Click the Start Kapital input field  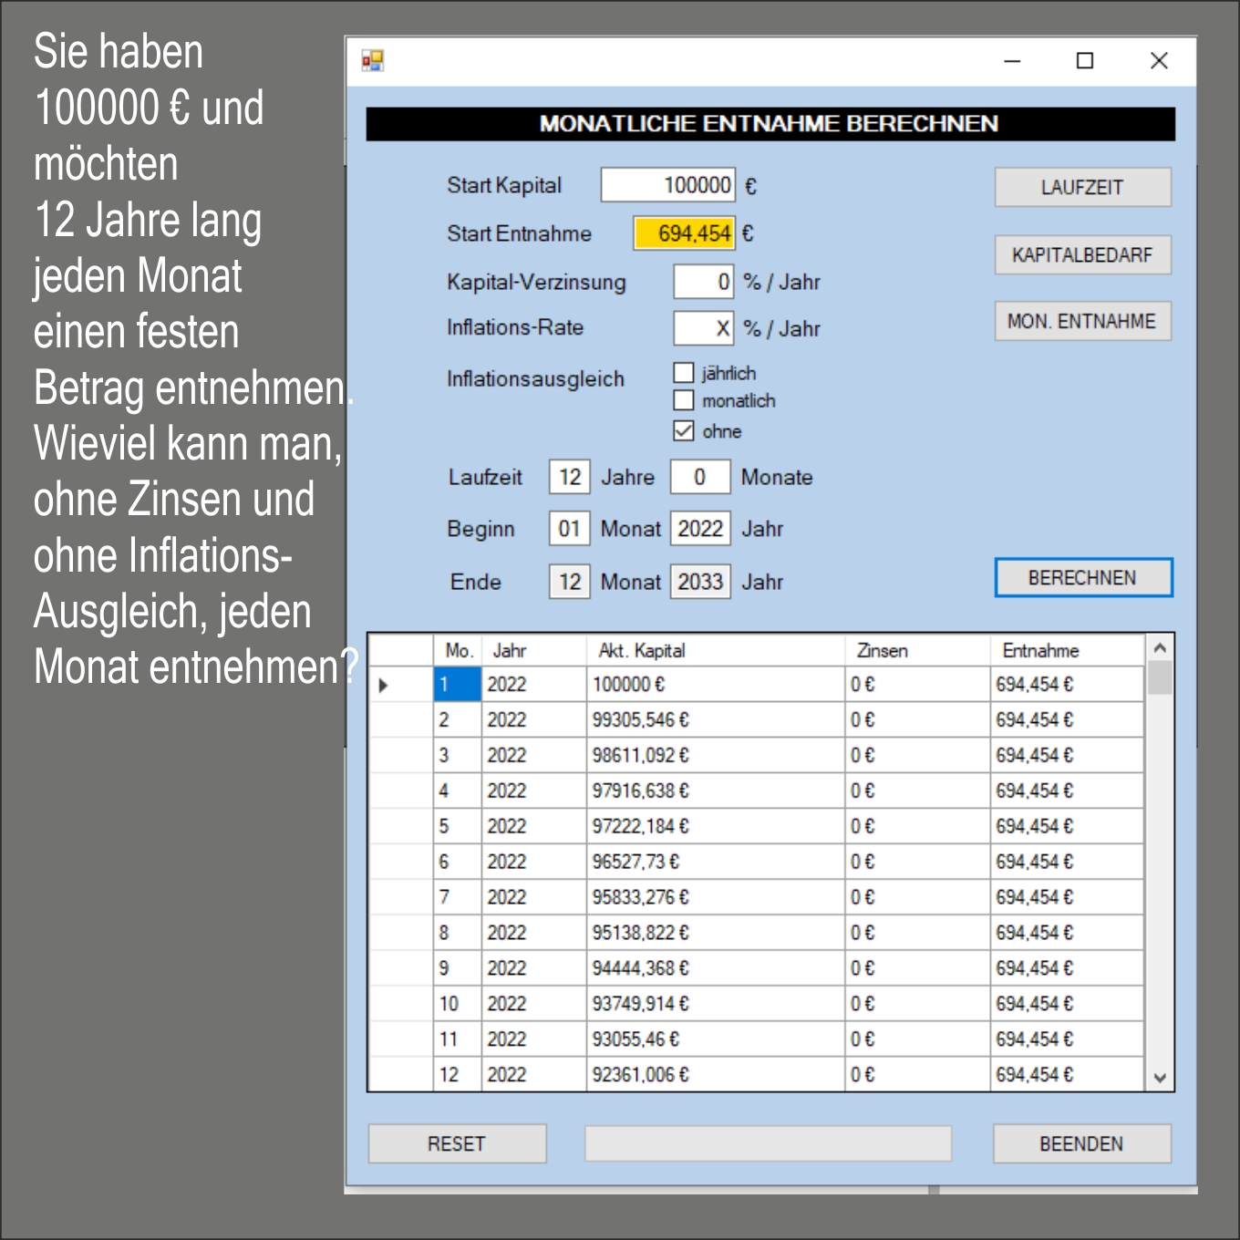[x=667, y=185]
